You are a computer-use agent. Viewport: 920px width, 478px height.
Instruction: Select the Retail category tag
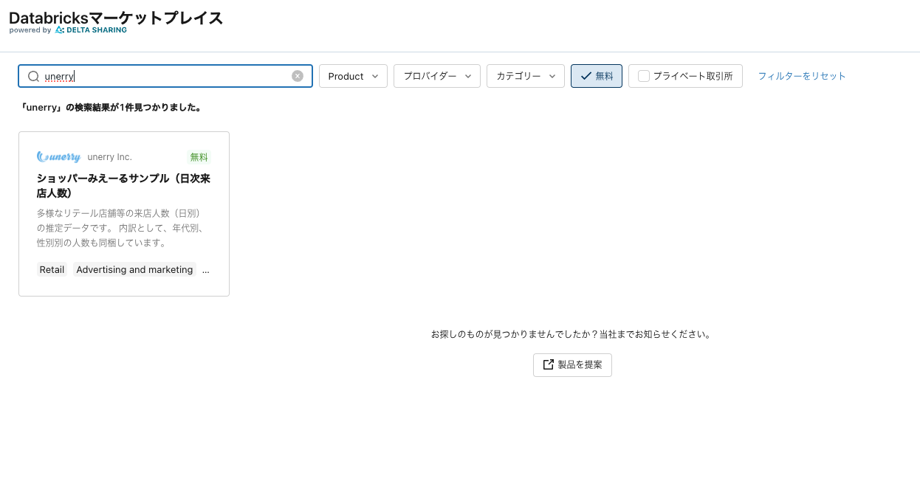[x=52, y=270]
